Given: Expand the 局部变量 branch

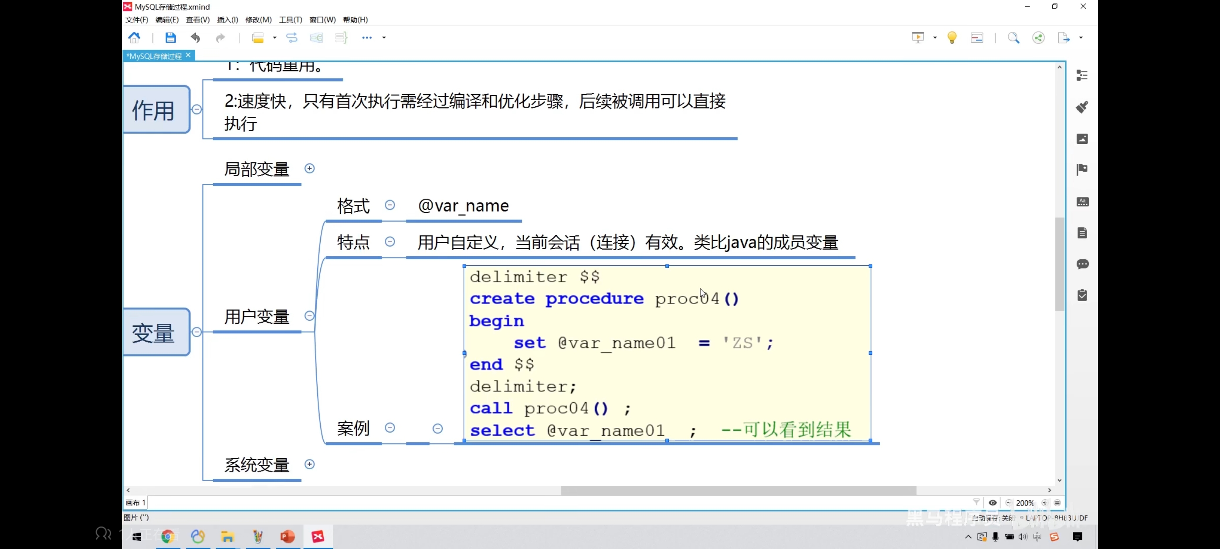Looking at the screenshot, I should (x=309, y=169).
